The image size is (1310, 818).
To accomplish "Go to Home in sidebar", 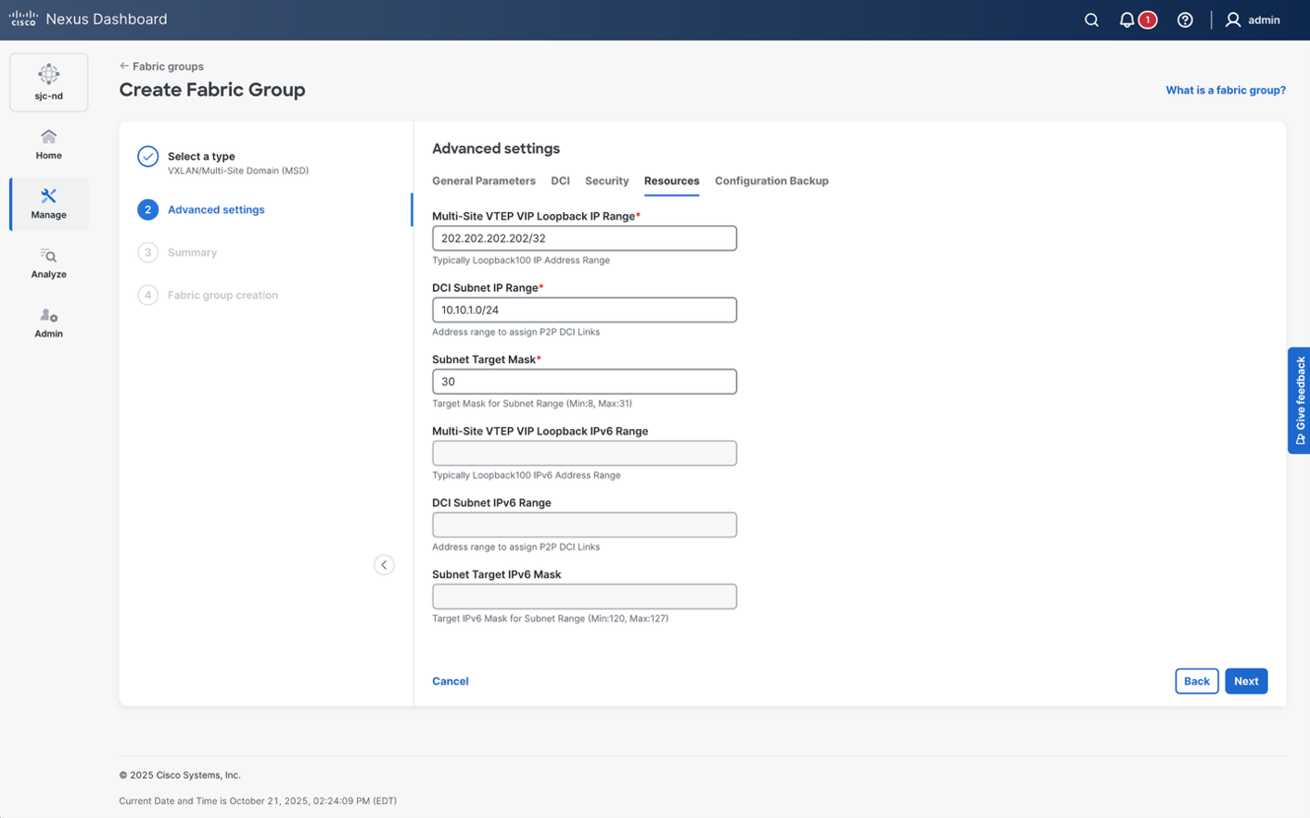I will 49,145.
